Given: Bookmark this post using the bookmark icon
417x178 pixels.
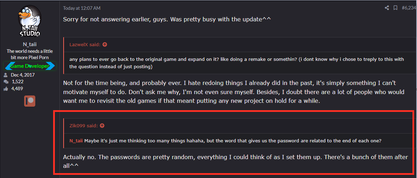Looking at the screenshot, I should pos(395,8).
